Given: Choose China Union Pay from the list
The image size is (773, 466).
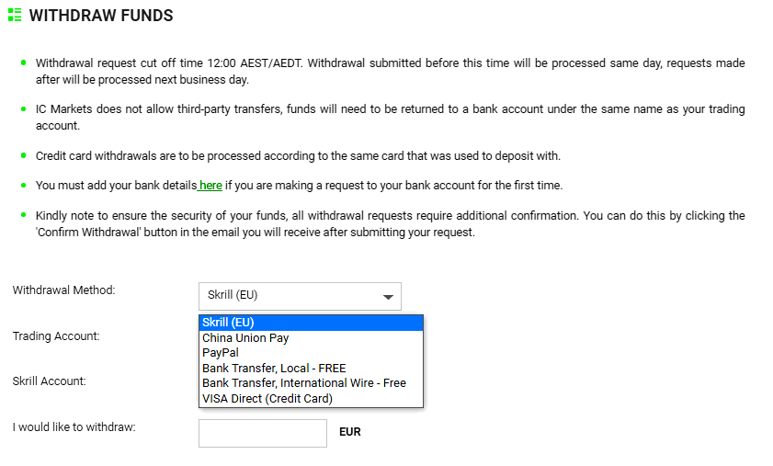Looking at the screenshot, I should [245, 337].
